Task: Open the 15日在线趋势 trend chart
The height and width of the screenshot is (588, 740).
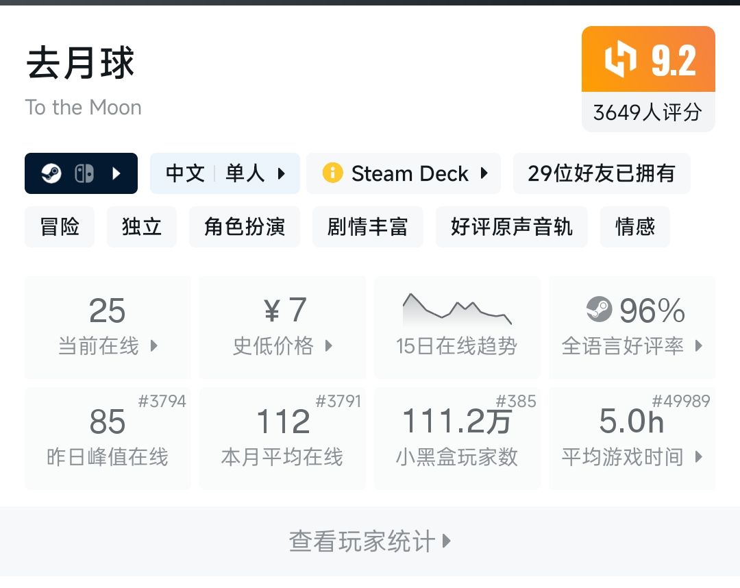Action: [x=456, y=328]
